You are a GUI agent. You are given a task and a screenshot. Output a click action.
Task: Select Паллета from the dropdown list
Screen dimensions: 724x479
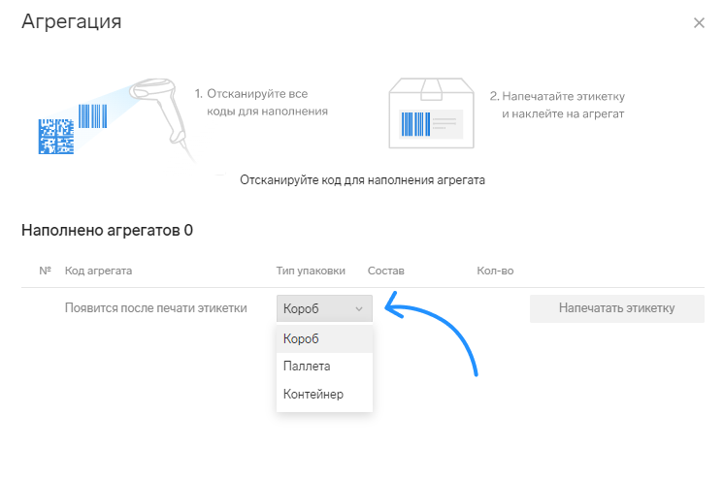(324, 367)
